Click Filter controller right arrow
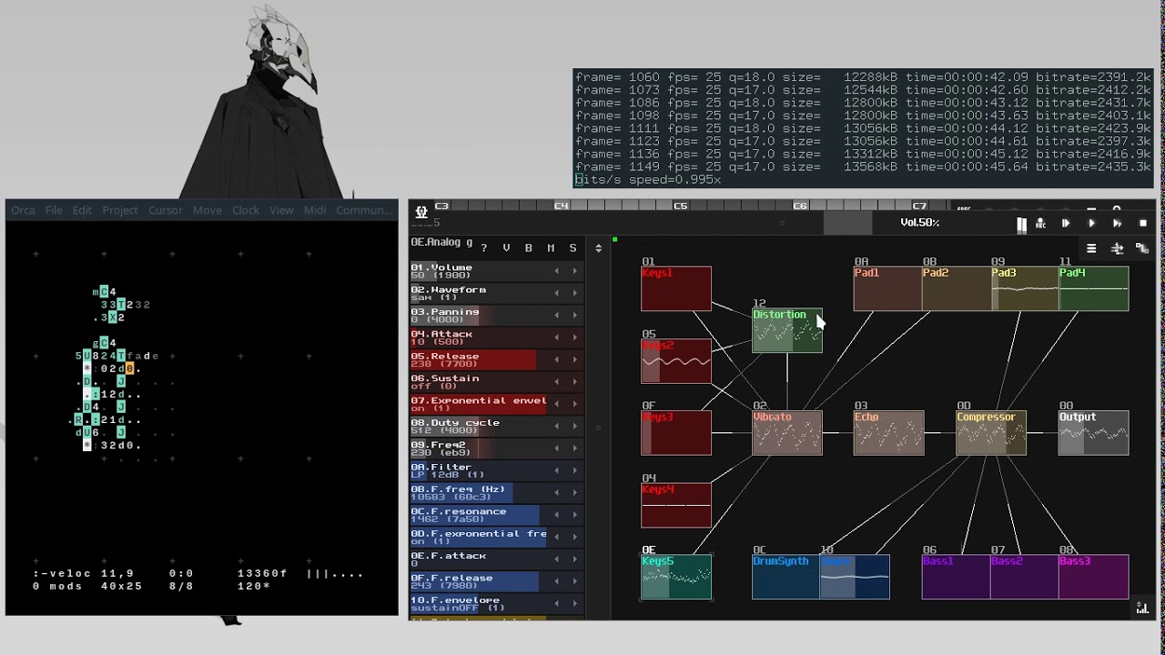1165x655 pixels. pos(574,470)
